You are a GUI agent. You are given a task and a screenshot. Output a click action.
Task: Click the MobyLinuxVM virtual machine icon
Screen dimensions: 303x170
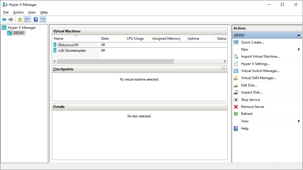coord(55,45)
